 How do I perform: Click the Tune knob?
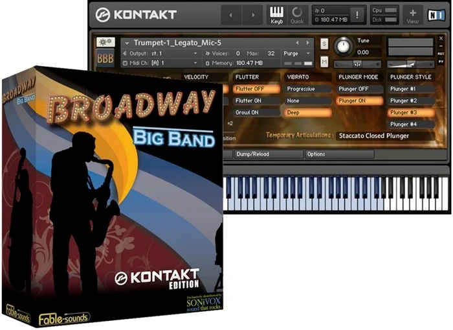(343, 46)
